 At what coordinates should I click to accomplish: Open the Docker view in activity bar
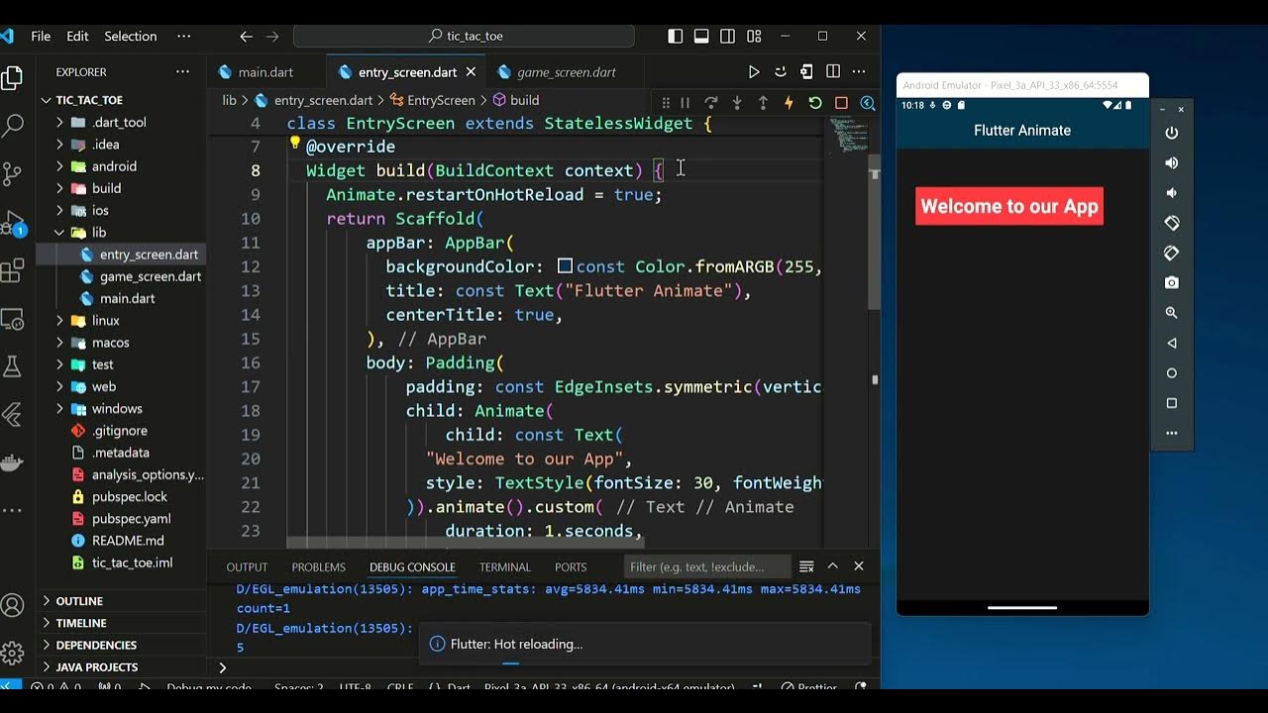click(13, 462)
